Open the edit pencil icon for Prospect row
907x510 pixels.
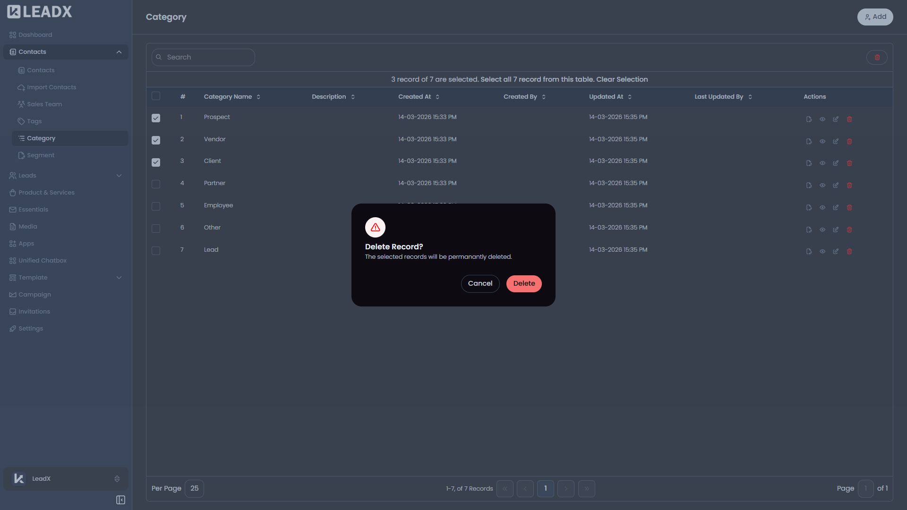pyautogui.click(x=835, y=119)
